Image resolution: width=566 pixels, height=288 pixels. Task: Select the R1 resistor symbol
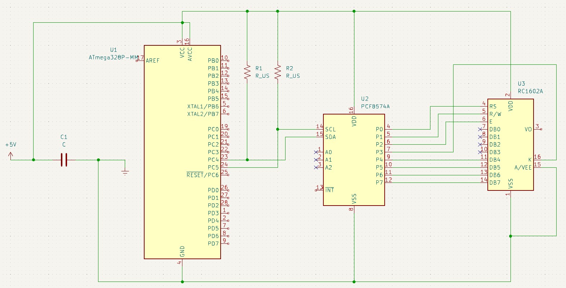pos(247,72)
